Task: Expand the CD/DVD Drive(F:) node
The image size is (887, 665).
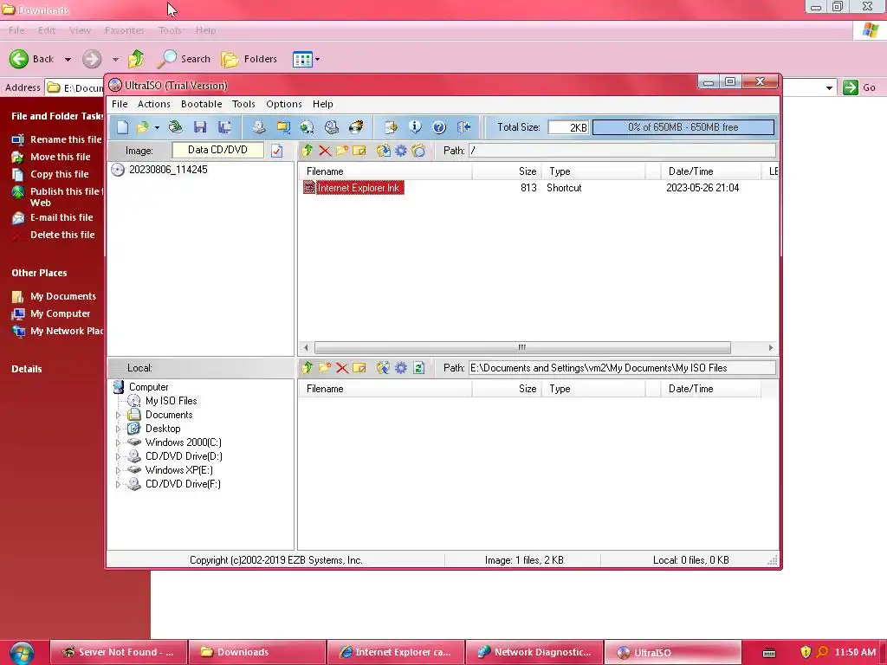Action: [x=118, y=484]
